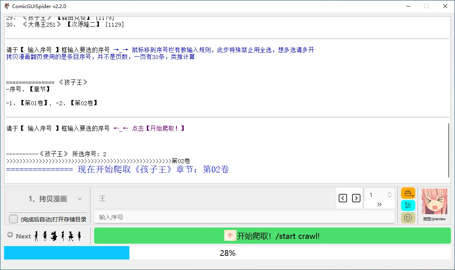
Task: Click the double chevron jump-page button
Action: click(x=379, y=204)
